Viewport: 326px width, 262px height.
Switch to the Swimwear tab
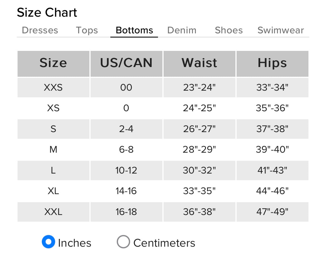[x=281, y=30]
